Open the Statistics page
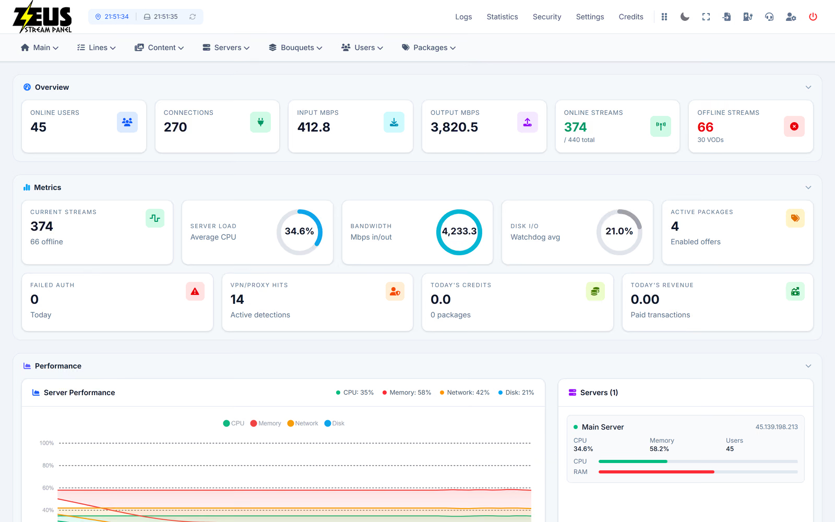The width and height of the screenshot is (835, 522). (502, 17)
